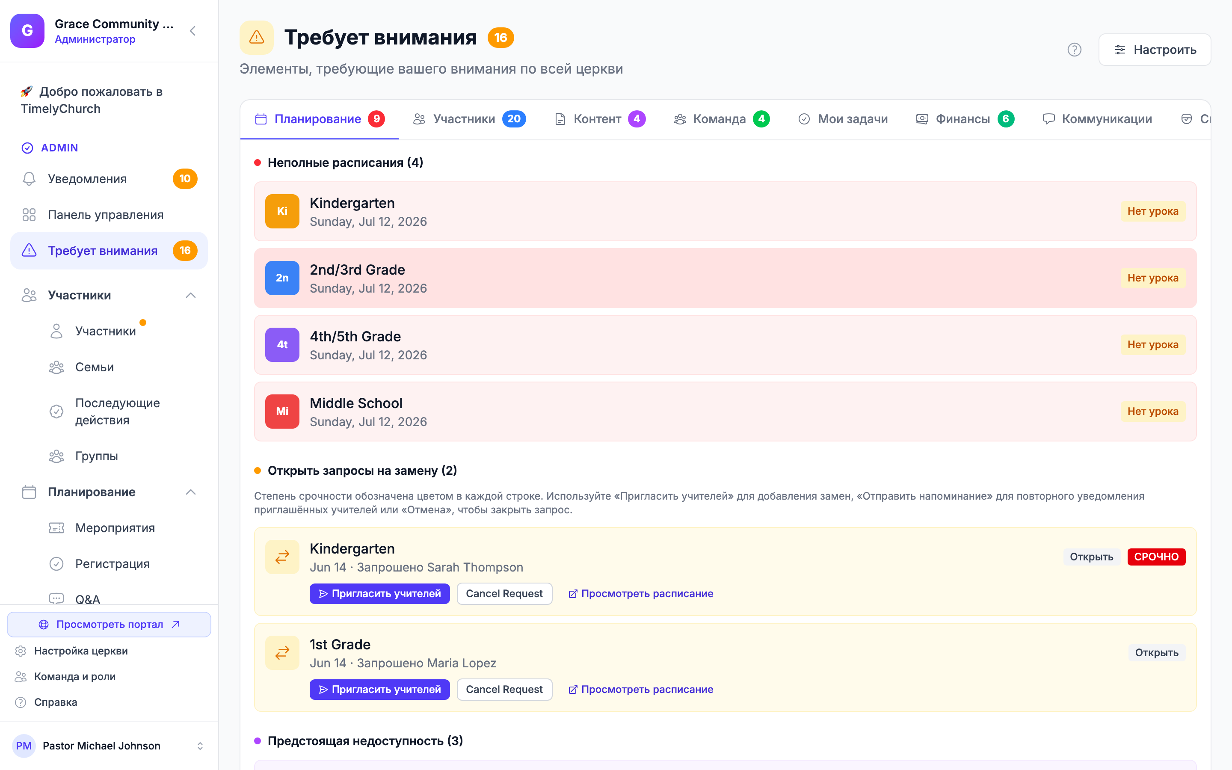Collapse the Планирование sidebar section

click(191, 492)
